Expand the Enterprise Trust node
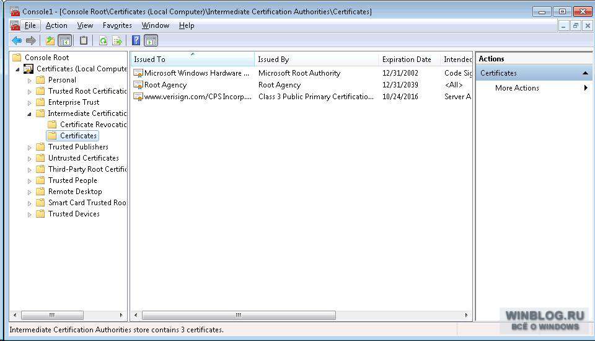Viewport: 595px width, 341px height. tap(30, 103)
